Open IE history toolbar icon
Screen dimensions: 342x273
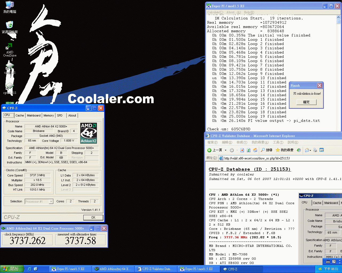coord(299,150)
